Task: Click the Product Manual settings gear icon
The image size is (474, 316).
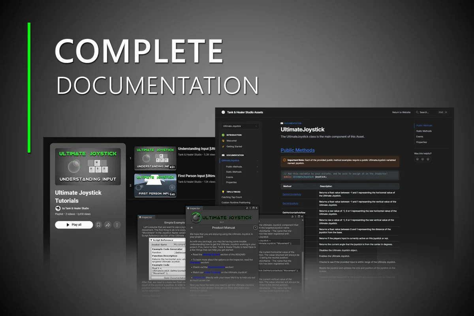Action: 255,228
